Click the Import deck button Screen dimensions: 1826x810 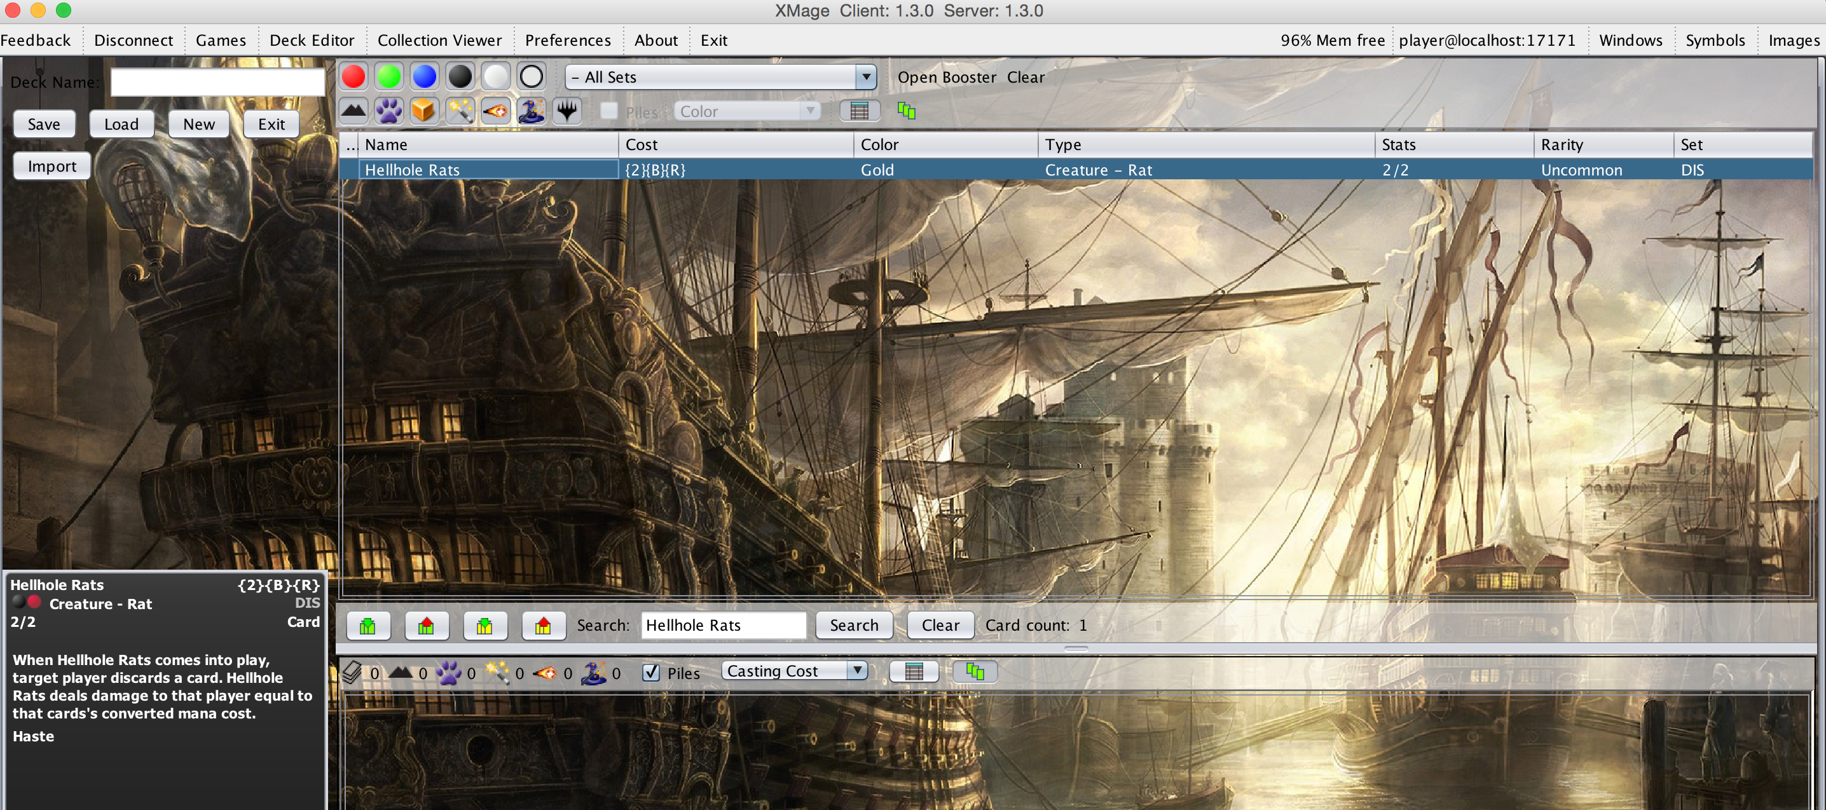51,166
